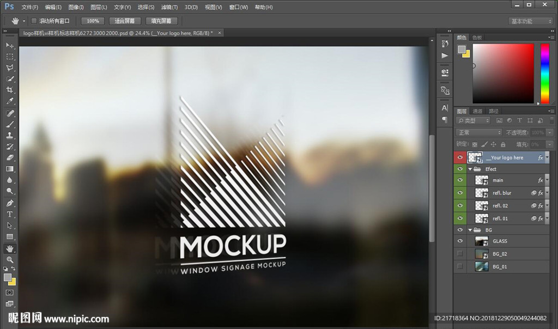Toggle Quick Mask mode
The height and width of the screenshot is (329, 558).
click(x=10, y=293)
